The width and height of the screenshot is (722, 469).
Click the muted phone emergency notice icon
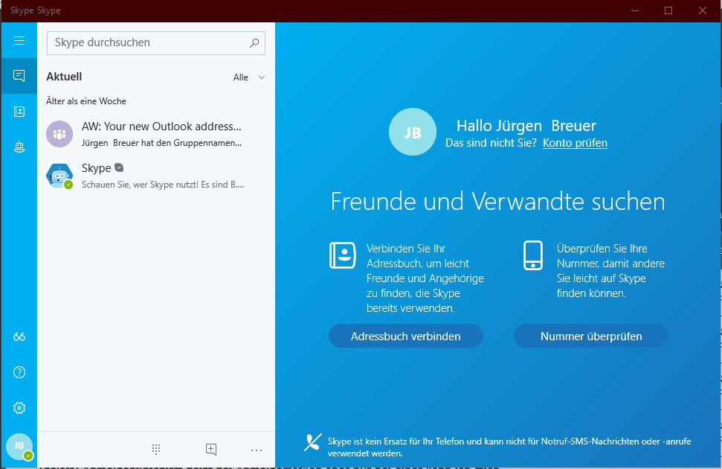point(312,443)
